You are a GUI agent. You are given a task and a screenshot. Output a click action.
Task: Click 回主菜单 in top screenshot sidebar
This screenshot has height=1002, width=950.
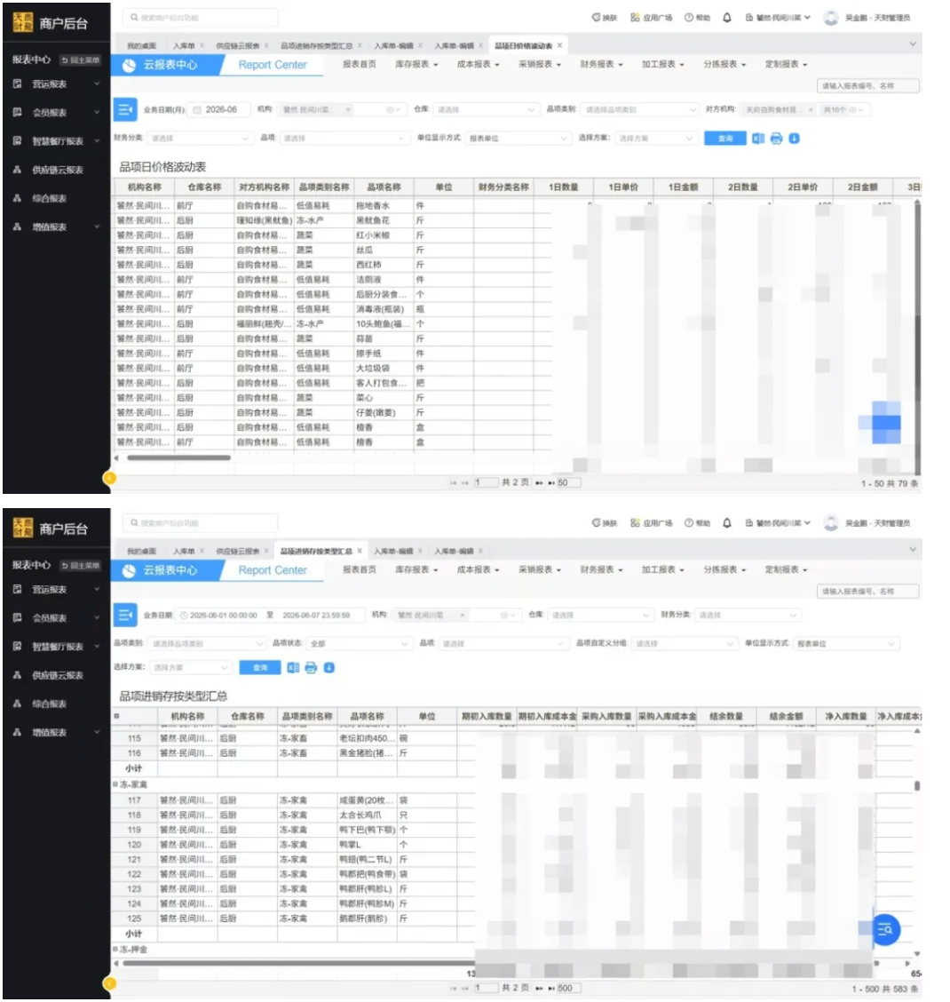click(81, 60)
